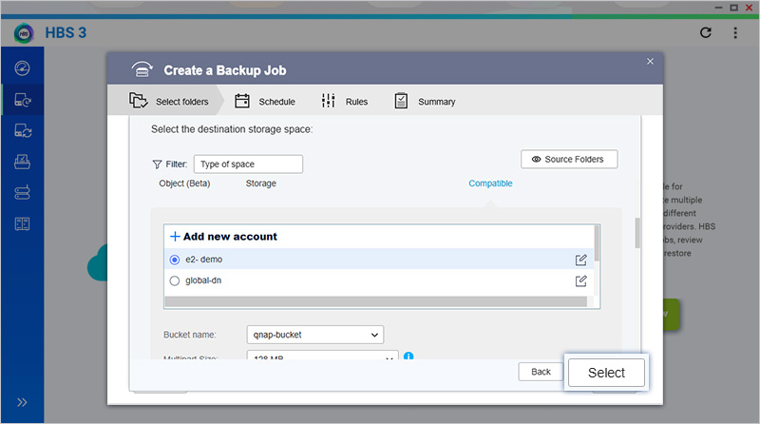Go to the Summary step
This screenshot has width=760, height=424.
(425, 101)
